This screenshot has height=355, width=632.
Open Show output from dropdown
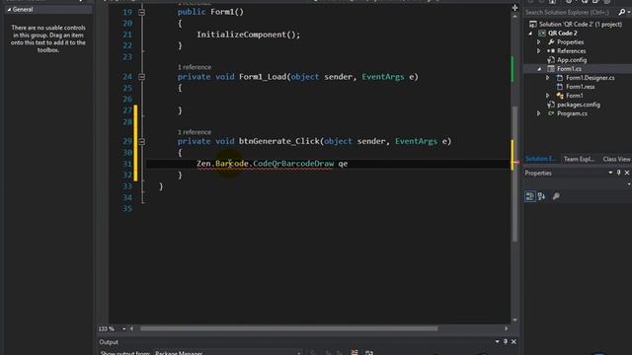[298, 353]
